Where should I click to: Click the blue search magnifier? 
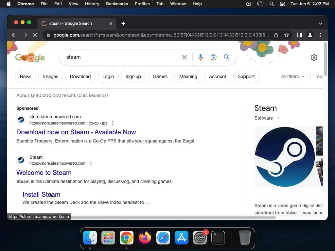226,57
